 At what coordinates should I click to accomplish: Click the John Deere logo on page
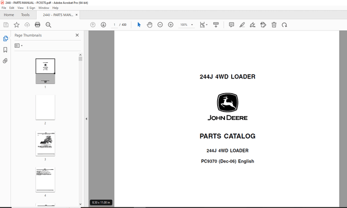pos(227,107)
